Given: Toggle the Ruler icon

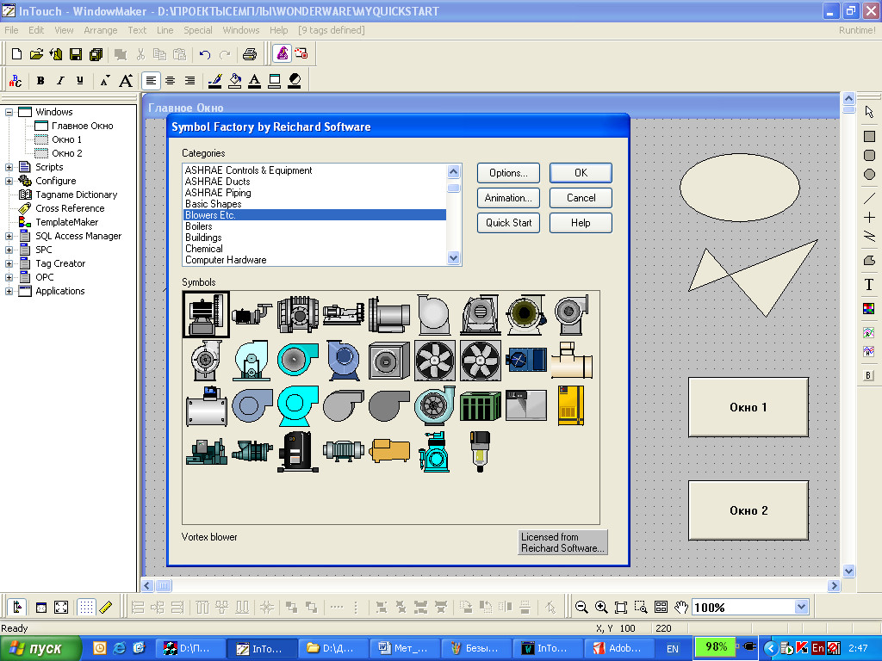Looking at the screenshot, I should point(106,607).
